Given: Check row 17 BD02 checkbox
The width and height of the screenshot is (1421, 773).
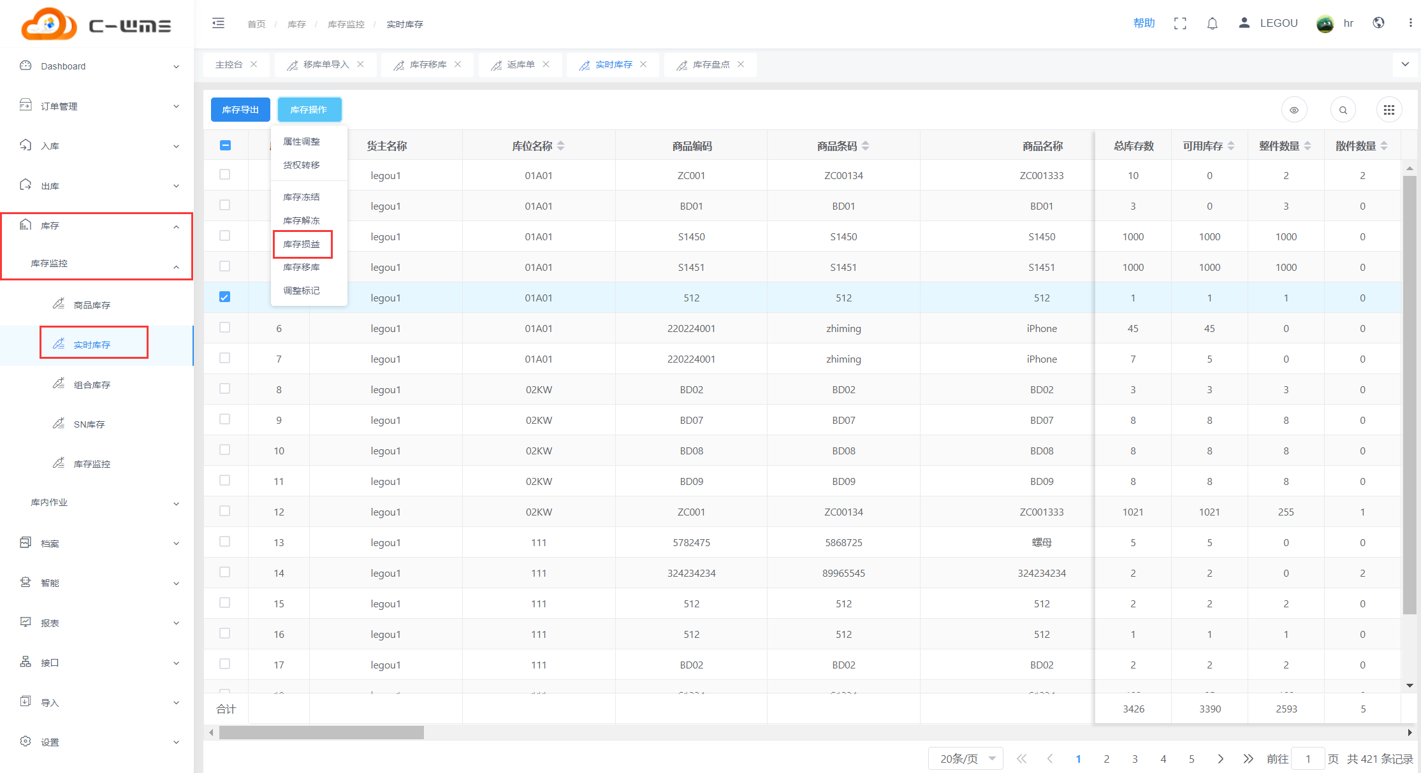Looking at the screenshot, I should pyautogui.click(x=224, y=664).
